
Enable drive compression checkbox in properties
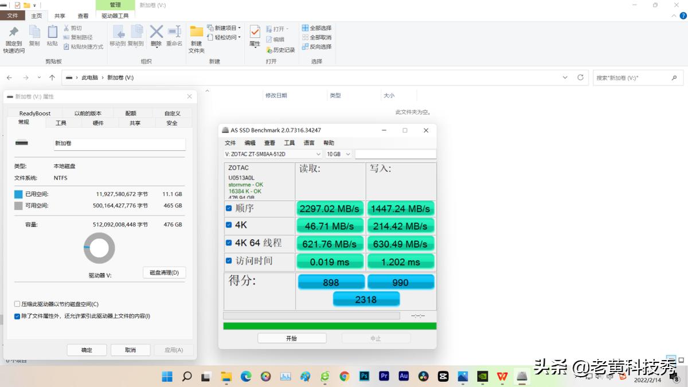tap(17, 304)
